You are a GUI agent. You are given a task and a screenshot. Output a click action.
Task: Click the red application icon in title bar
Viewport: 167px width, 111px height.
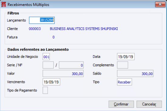click(4, 5)
